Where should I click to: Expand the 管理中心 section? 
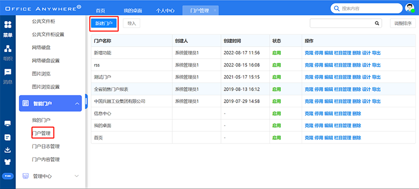click(76, 176)
